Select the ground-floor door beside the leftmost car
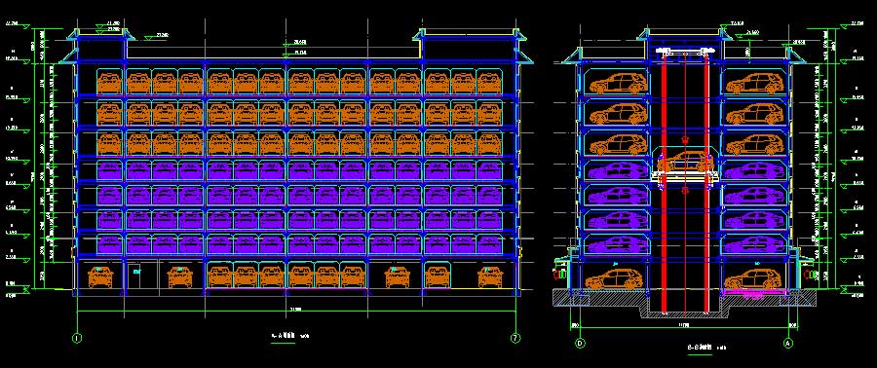The image size is (877, 368). tap(135, 275)
